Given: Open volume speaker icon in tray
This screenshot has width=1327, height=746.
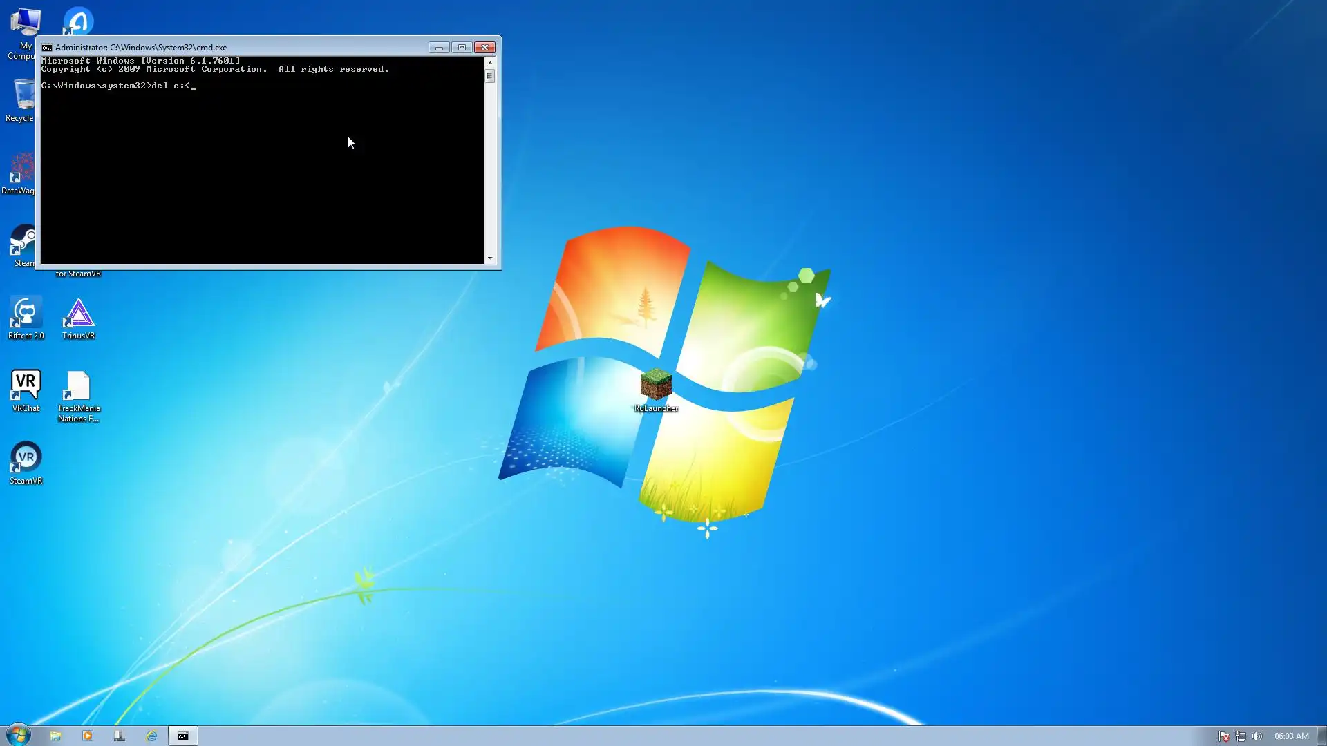Looking at the screenshot, I should 1257,736.
